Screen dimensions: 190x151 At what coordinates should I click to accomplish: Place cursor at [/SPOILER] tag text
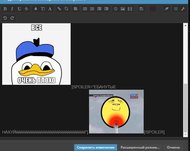(x=154, y=132)
